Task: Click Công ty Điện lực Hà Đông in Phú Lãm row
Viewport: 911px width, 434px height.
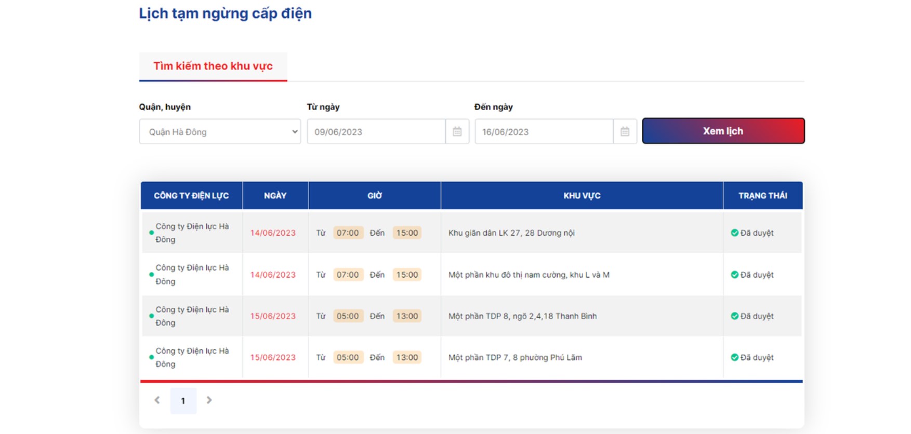Action: (x=192, y=358)
